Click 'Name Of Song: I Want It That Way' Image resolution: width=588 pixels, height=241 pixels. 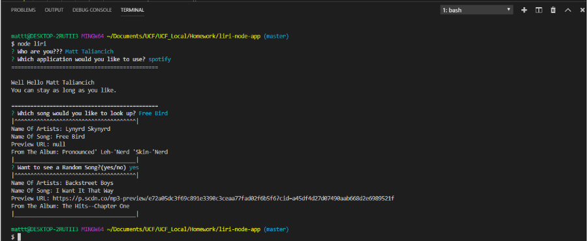click(x=62, y=190)
